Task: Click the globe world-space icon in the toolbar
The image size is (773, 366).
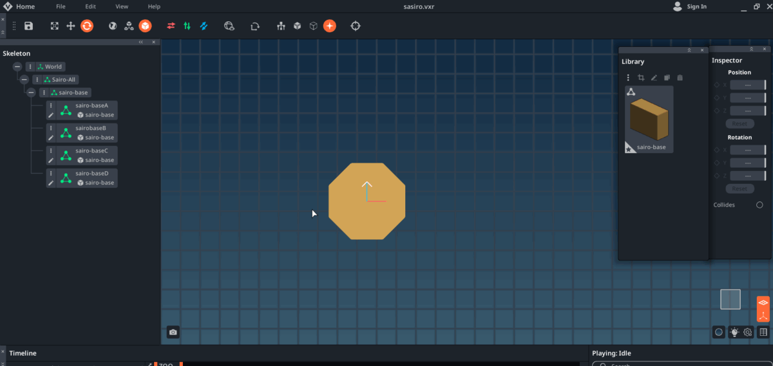Action: click(x=113, y=26)
